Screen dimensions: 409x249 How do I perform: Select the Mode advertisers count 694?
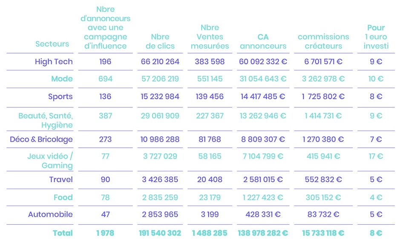point(105,79)
